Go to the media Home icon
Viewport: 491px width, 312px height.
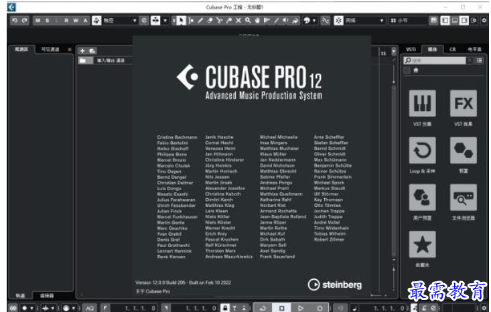click(416, 70)
